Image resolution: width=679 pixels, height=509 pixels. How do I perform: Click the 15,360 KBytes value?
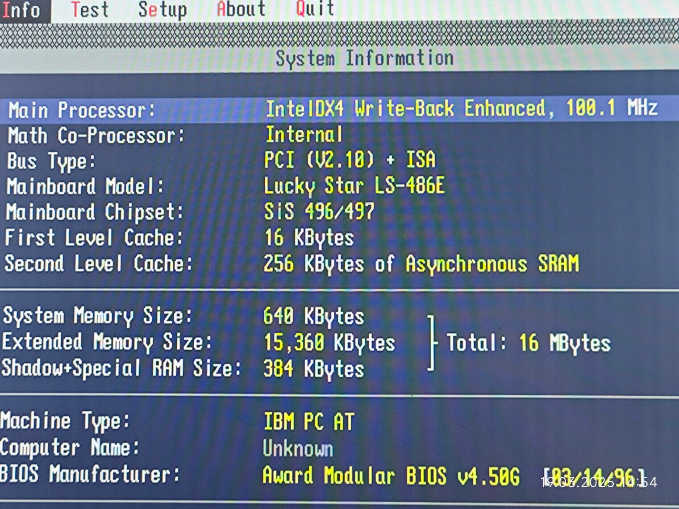(x=329, y=343)
